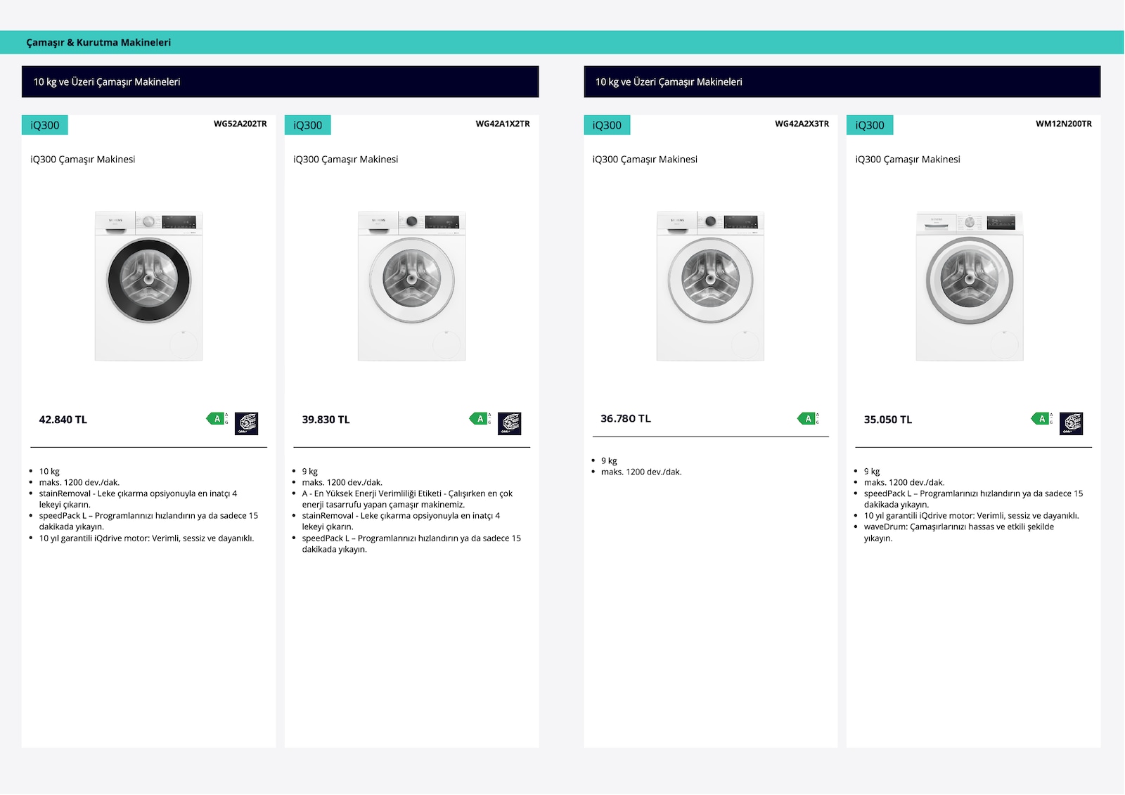This screenshot has height=795, width=1125.
Task: Click the iQdrive badge icon under WG42A1X2TR
Action: pyautogui.click(x=510, y=423)
